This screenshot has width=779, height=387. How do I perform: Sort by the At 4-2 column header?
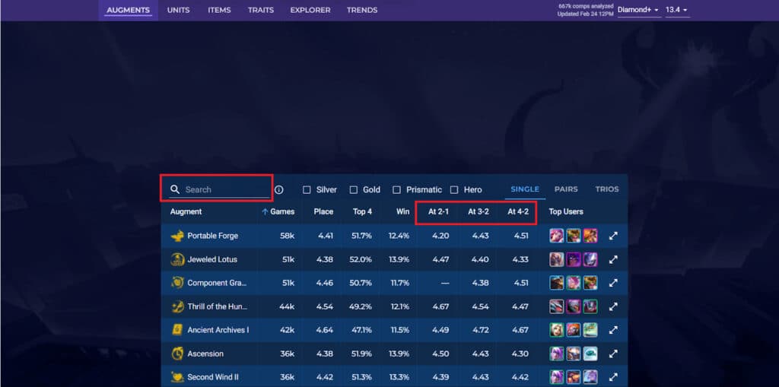[518, 211]
